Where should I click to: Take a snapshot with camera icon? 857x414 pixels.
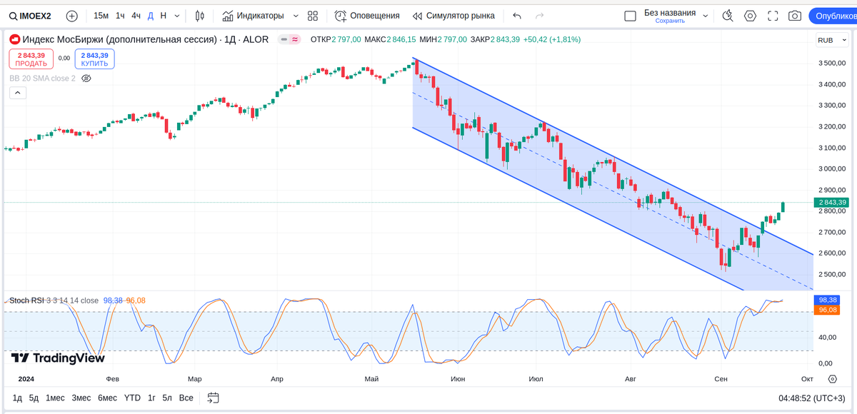pos(795,16)
